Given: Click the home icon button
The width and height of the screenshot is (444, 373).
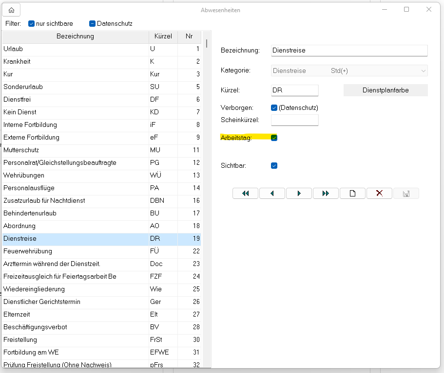Looking at the screenshot, I should click(x=11, y=10).
